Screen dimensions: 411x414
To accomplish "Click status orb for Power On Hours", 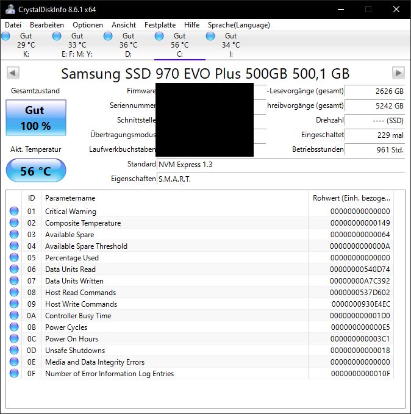I will (x=14, y=338).
